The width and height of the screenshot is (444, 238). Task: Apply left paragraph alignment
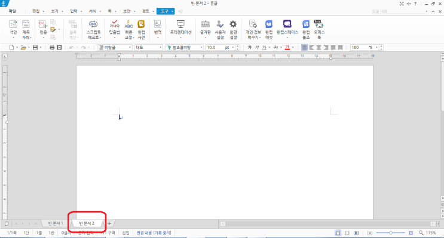pyautogui.click(x=311, y=48)
